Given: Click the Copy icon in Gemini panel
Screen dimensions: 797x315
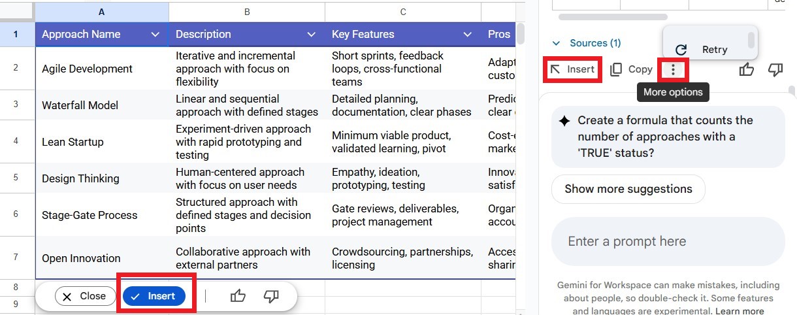Looking at the screenshot, I should [x=615, y=69].
